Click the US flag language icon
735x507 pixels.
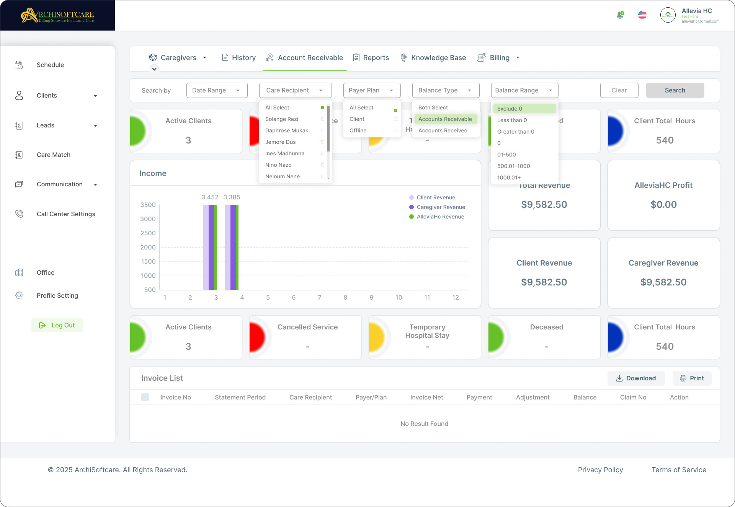coord(642,15)
